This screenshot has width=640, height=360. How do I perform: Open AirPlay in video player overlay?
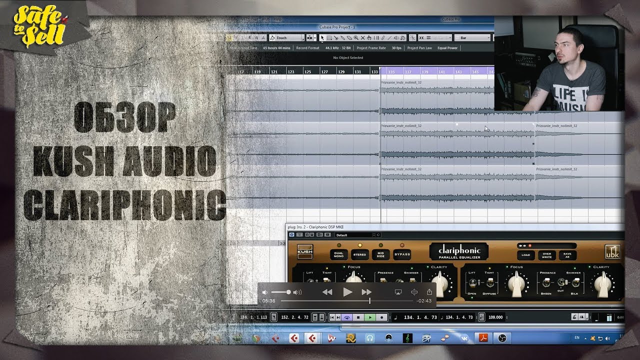398,292
